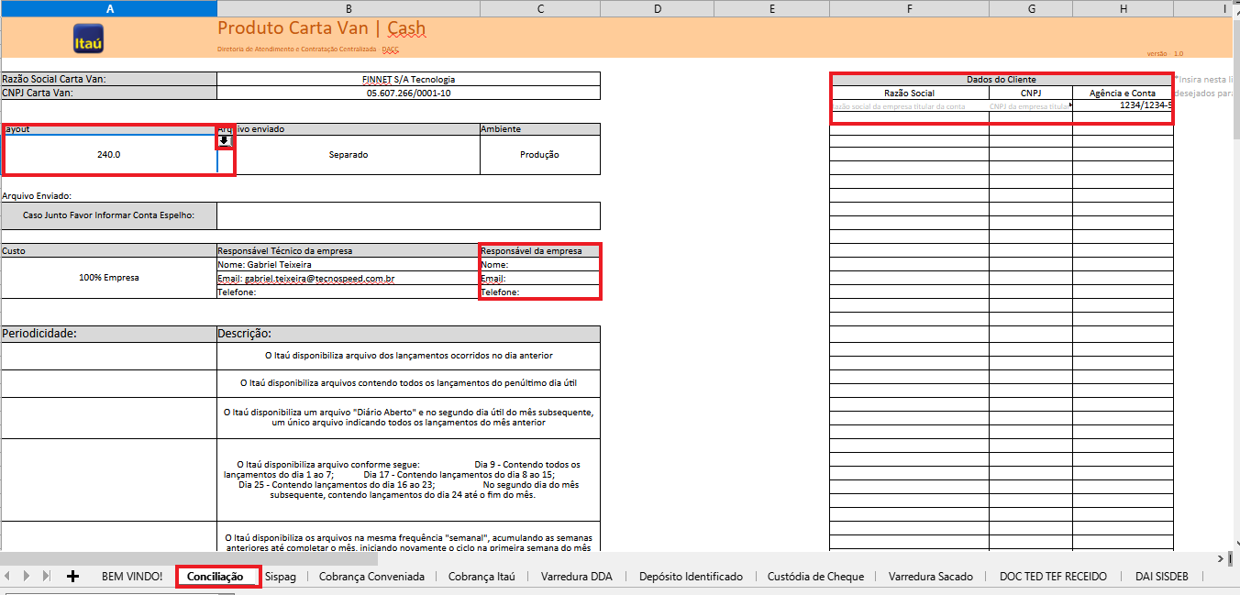Select the '1234/1234-5' account cell

click(x=1123, y=105)
